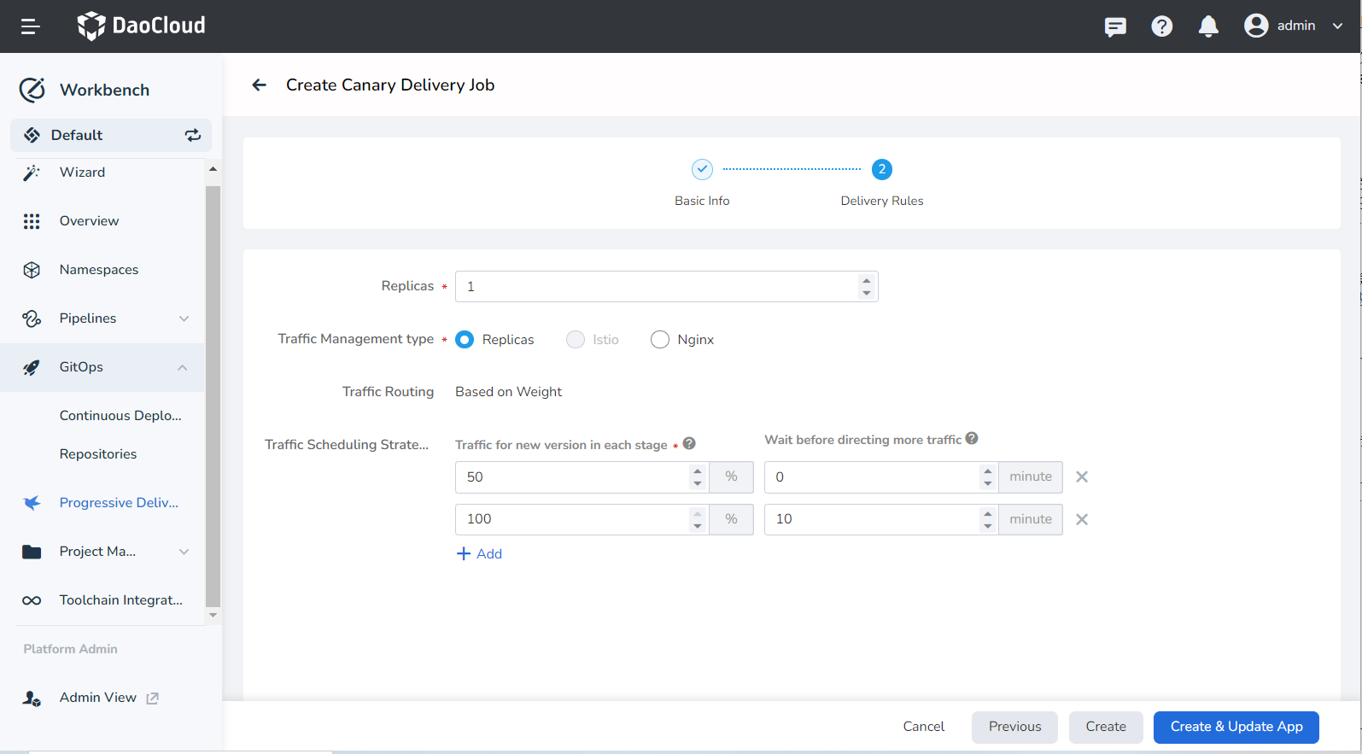1362x754 pixels.
Task: Open the notifications bell
Action: tap(1207, 26)
